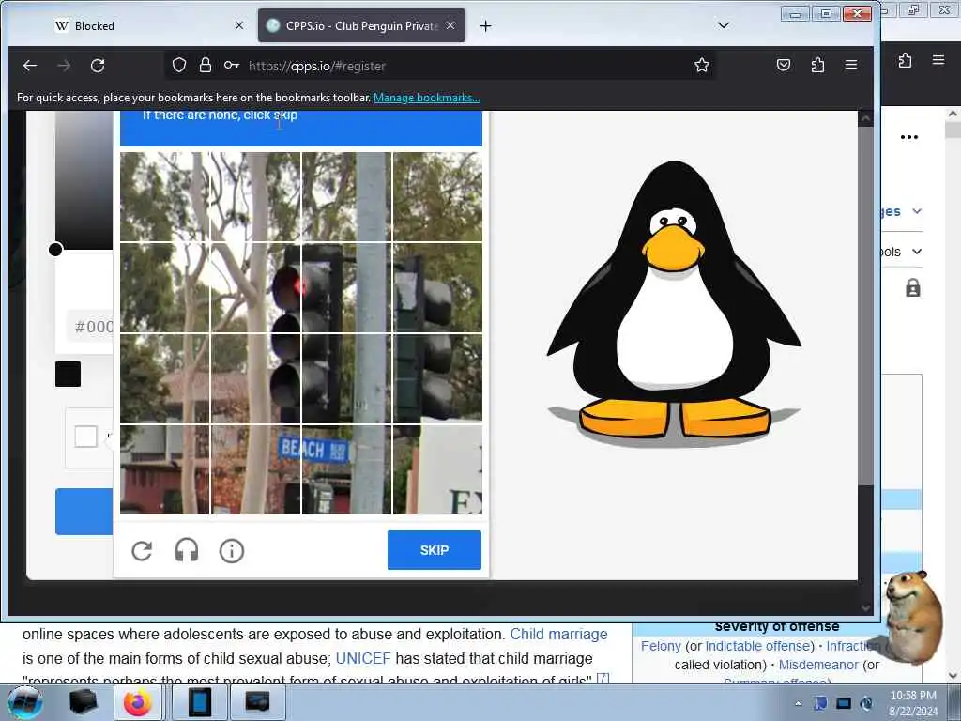
Task: Open background window's hamburger menu
Action: 938,59
